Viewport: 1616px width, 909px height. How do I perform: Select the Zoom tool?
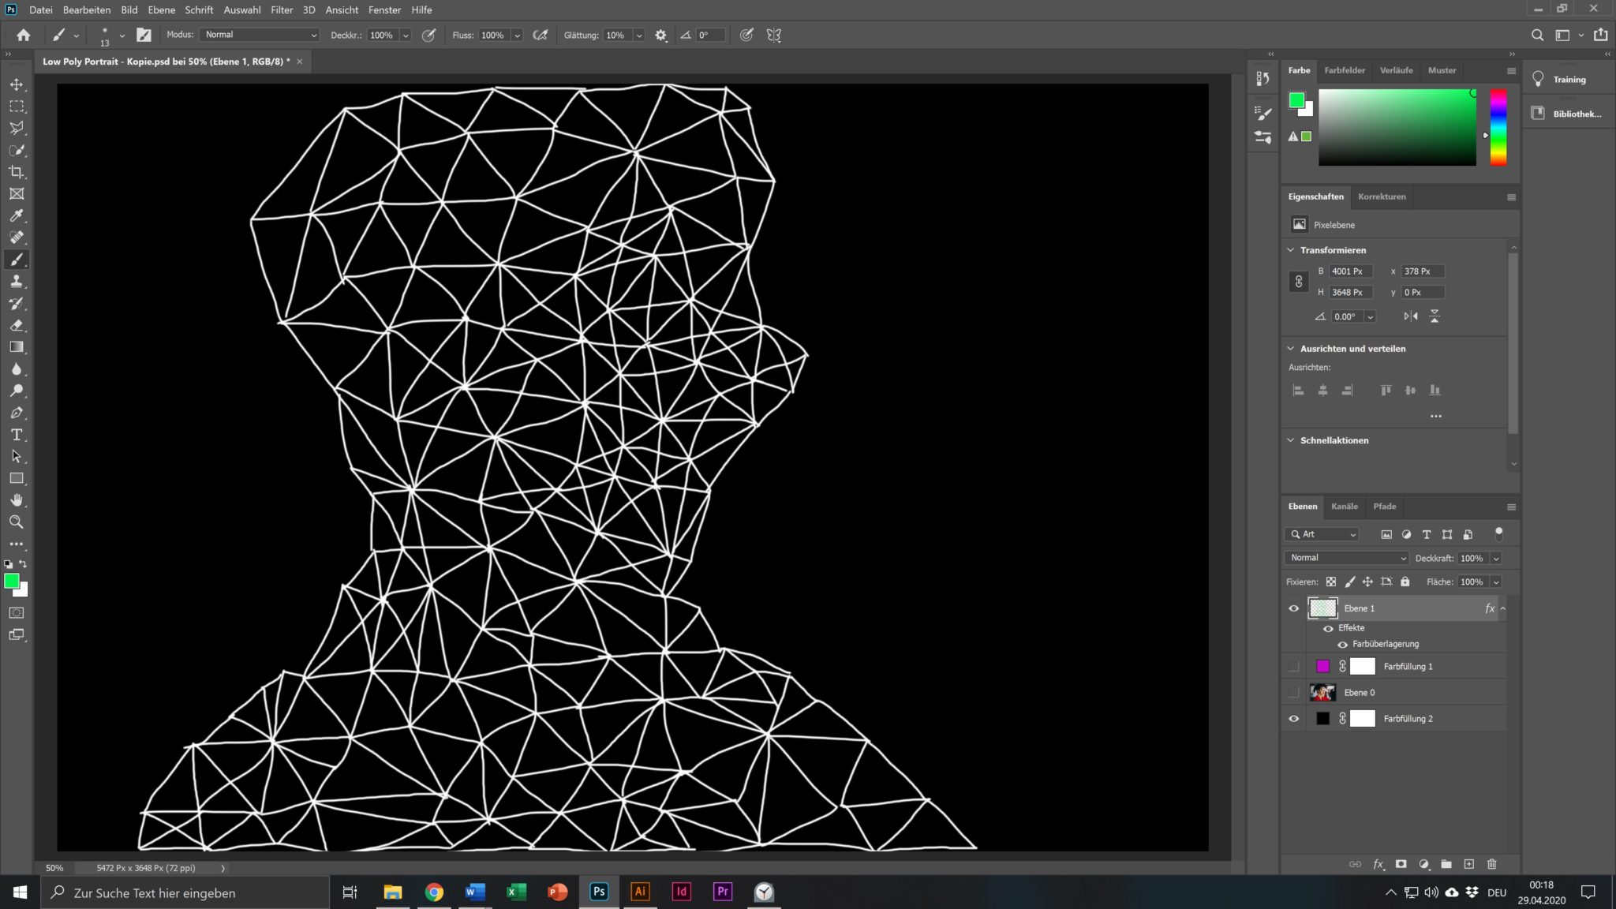point(17,522)
